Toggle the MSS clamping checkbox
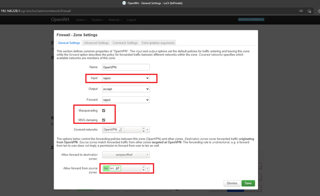 click(103, 120)
